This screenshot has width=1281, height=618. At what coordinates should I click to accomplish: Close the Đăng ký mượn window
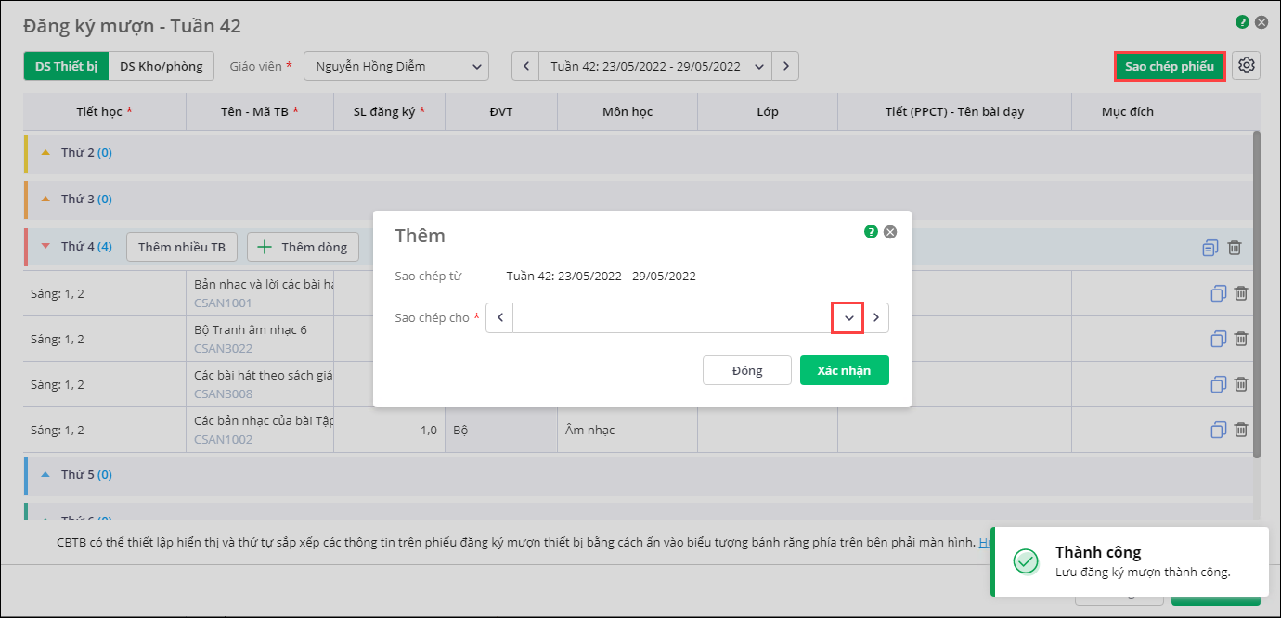pos(1262,22)
